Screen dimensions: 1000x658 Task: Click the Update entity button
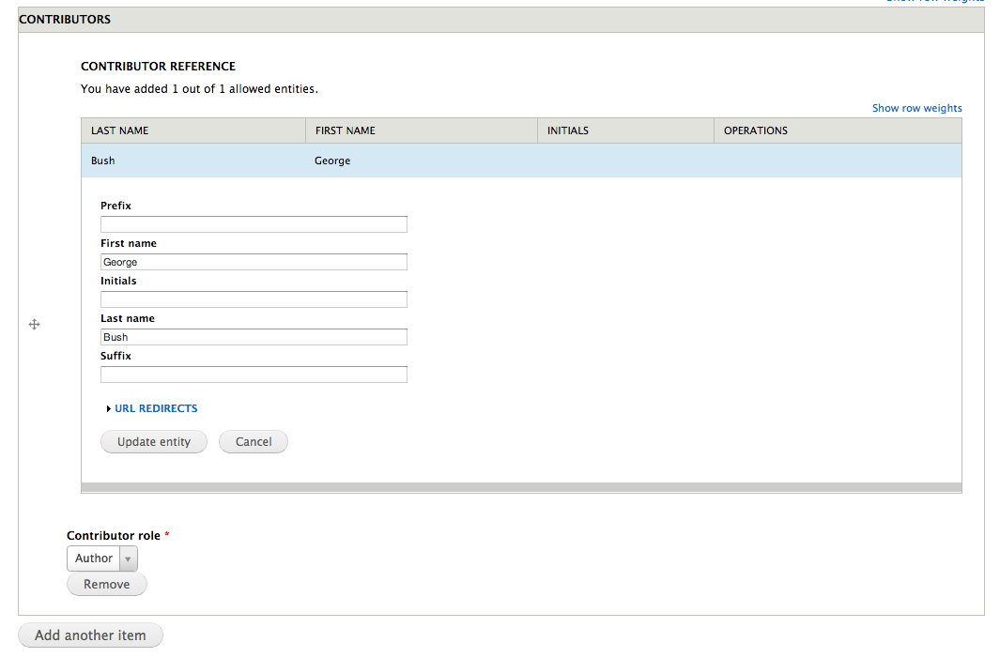pos(154,442)
